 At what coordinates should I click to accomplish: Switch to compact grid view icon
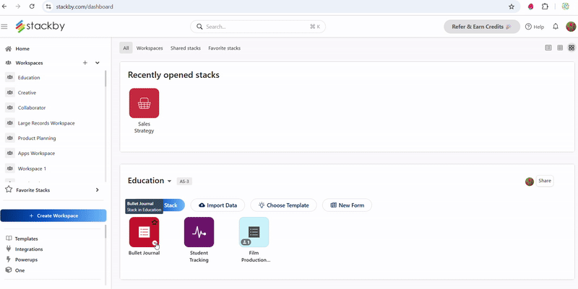point(560,48)
